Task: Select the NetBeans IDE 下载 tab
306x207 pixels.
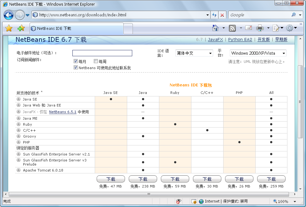Action: coord(76,28)
